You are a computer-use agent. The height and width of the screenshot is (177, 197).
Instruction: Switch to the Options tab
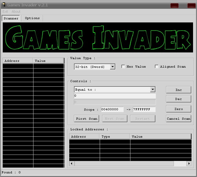click(32, 18)
